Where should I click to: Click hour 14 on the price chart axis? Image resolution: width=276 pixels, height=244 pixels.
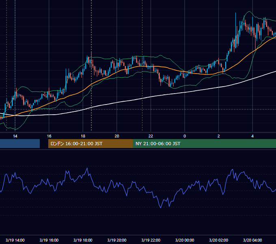(x=15, y=136)
